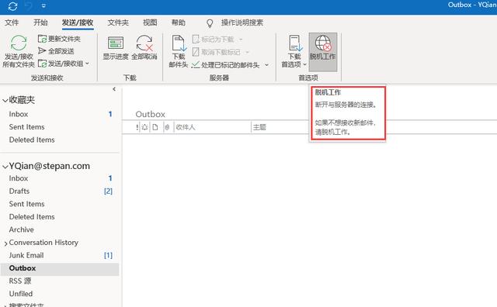Switch to the Home (开始) tab
Image resolution: width=497 pixels, height=307 pixels.
[x=40, y=22]
